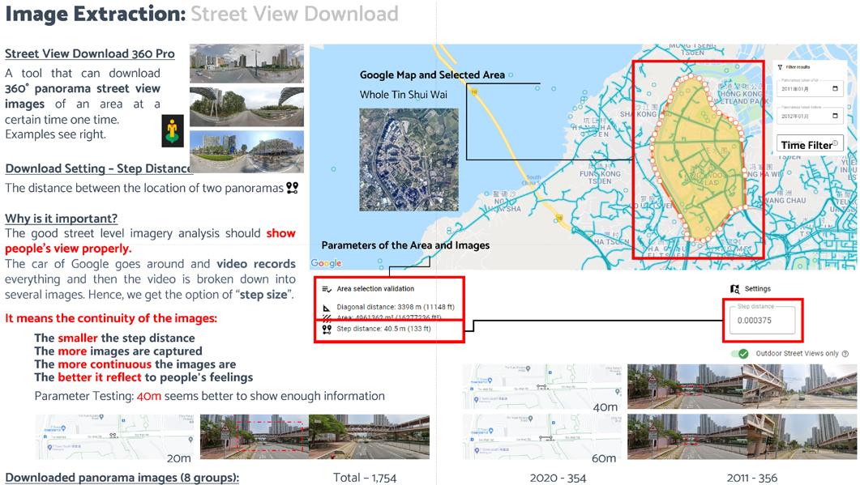Click the 'Settings' label
860x485 pixels.
coord(757,289)
